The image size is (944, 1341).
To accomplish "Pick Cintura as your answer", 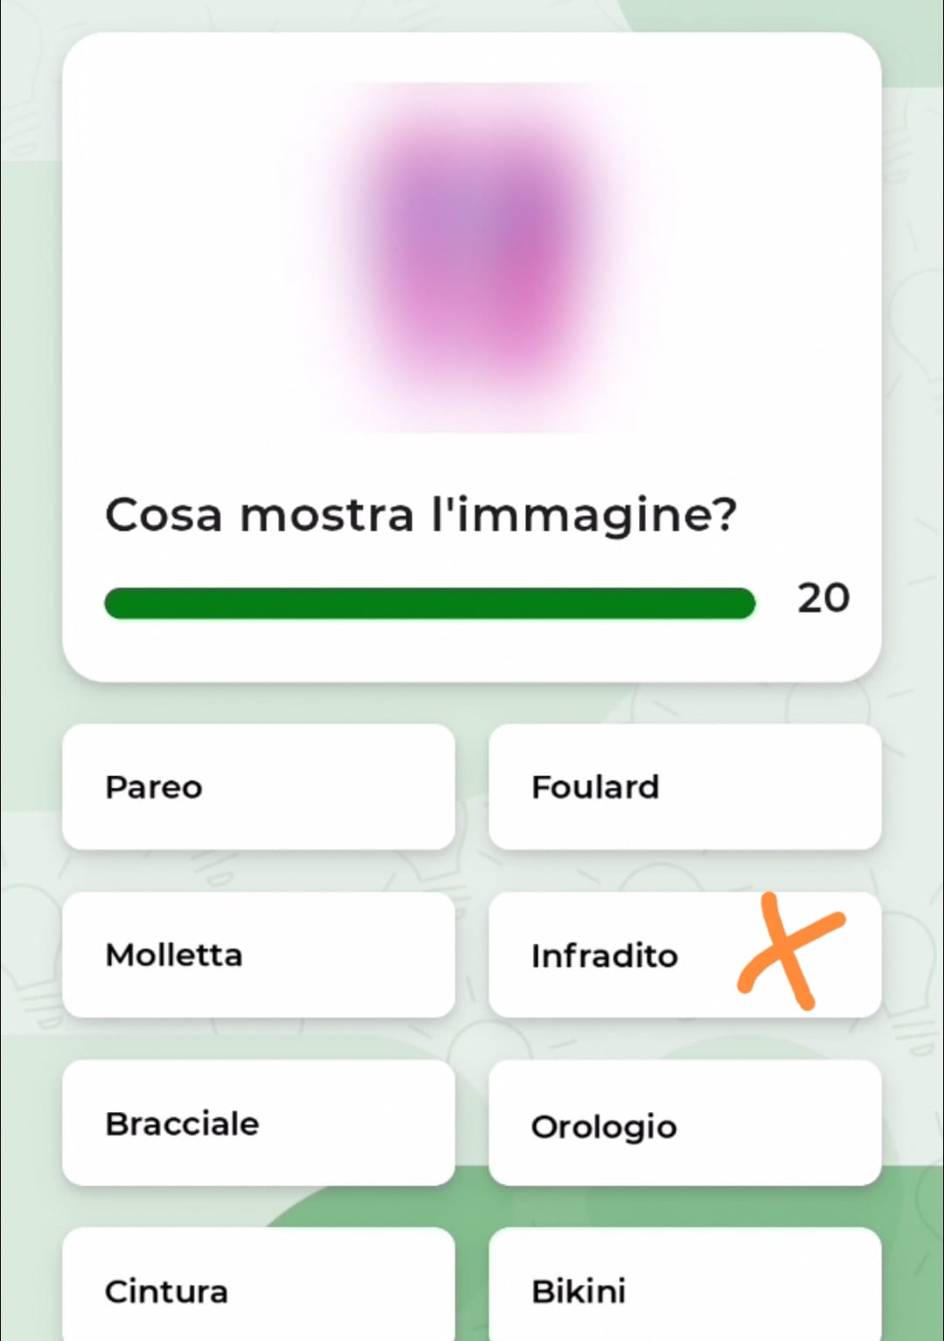I will tap(258, 1289).
